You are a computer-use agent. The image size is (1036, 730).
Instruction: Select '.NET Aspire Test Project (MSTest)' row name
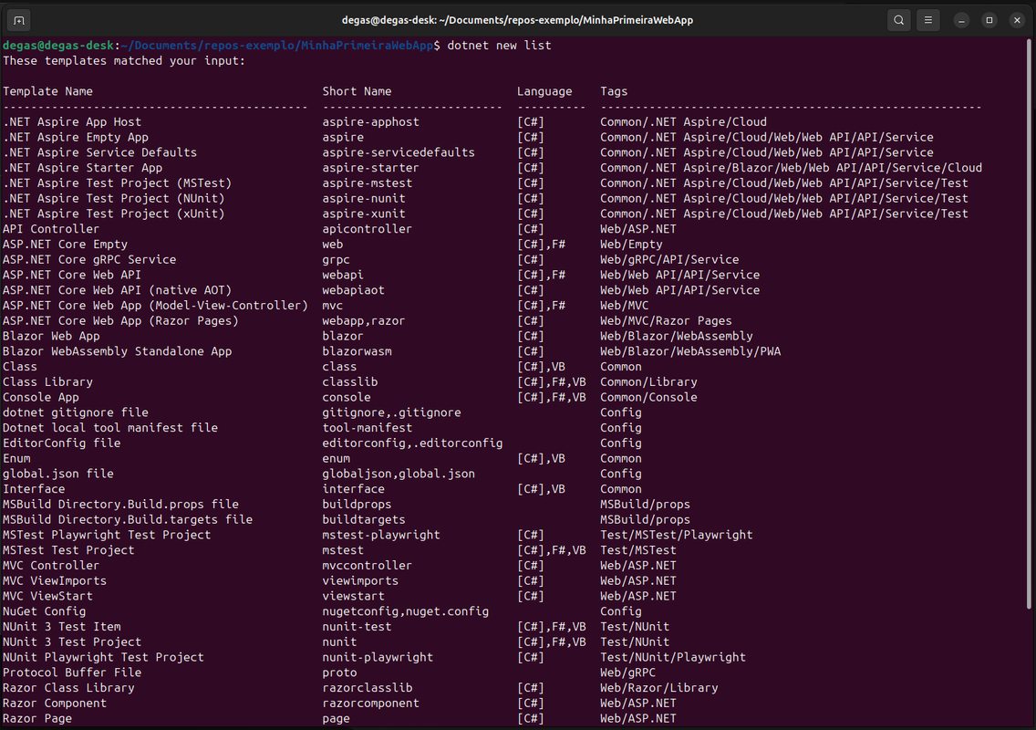pos(117,183)
